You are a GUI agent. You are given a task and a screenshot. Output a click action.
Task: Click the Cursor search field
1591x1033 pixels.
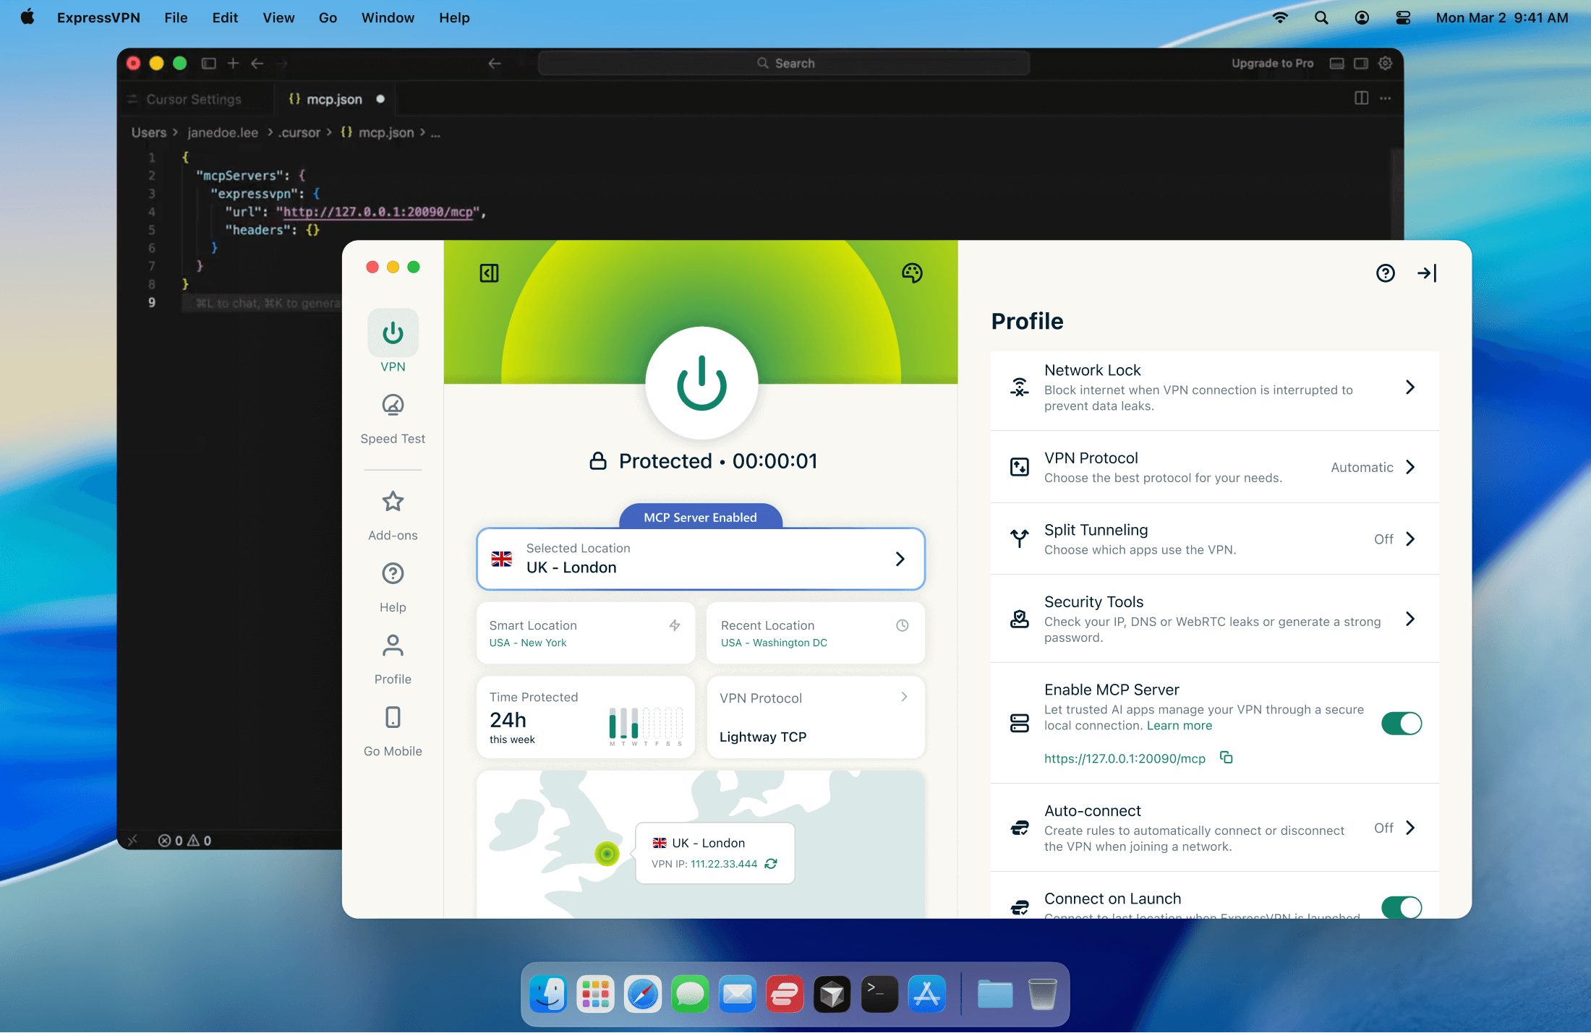[x=784, y=64]
